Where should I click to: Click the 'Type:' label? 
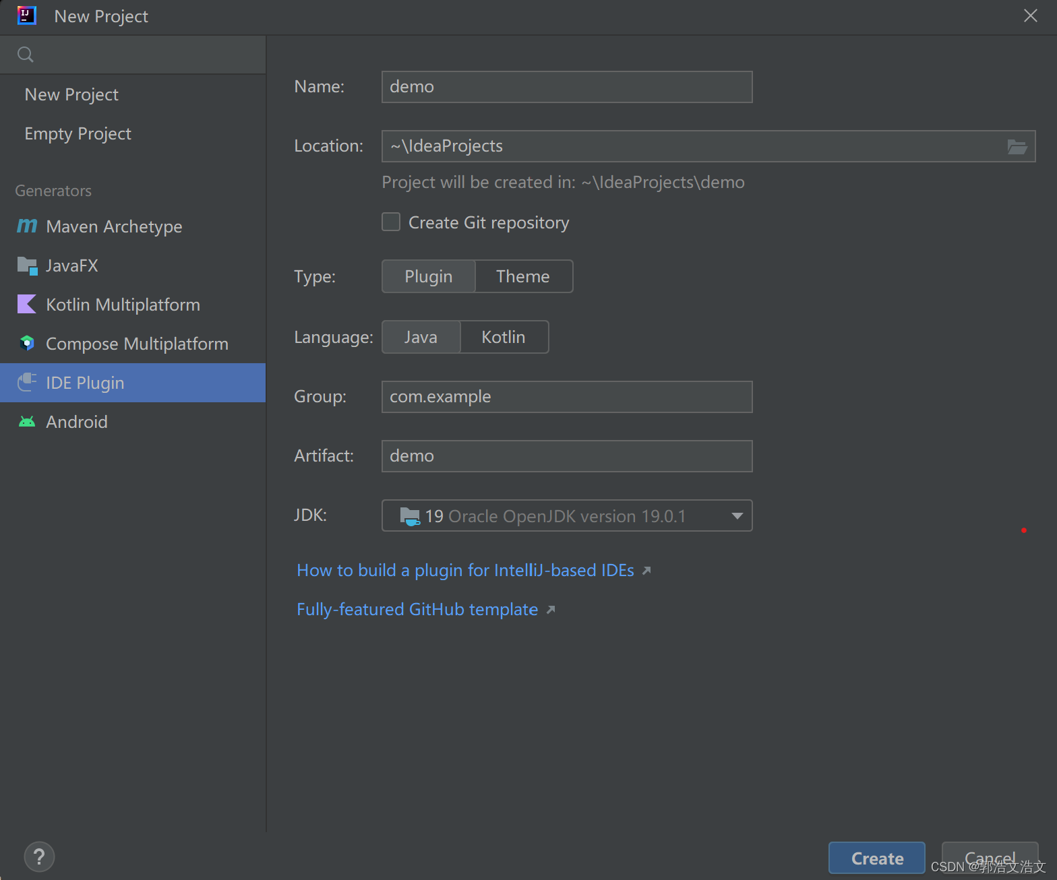[315, 276]
